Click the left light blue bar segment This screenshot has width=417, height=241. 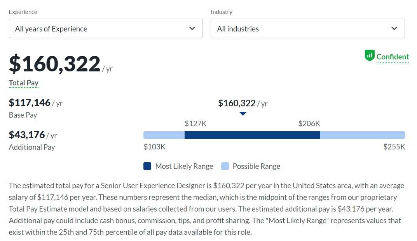pyautogui.click(x=164, y=135)
